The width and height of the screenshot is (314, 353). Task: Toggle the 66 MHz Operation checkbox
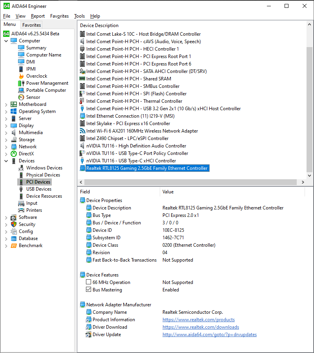coord(89,282)
